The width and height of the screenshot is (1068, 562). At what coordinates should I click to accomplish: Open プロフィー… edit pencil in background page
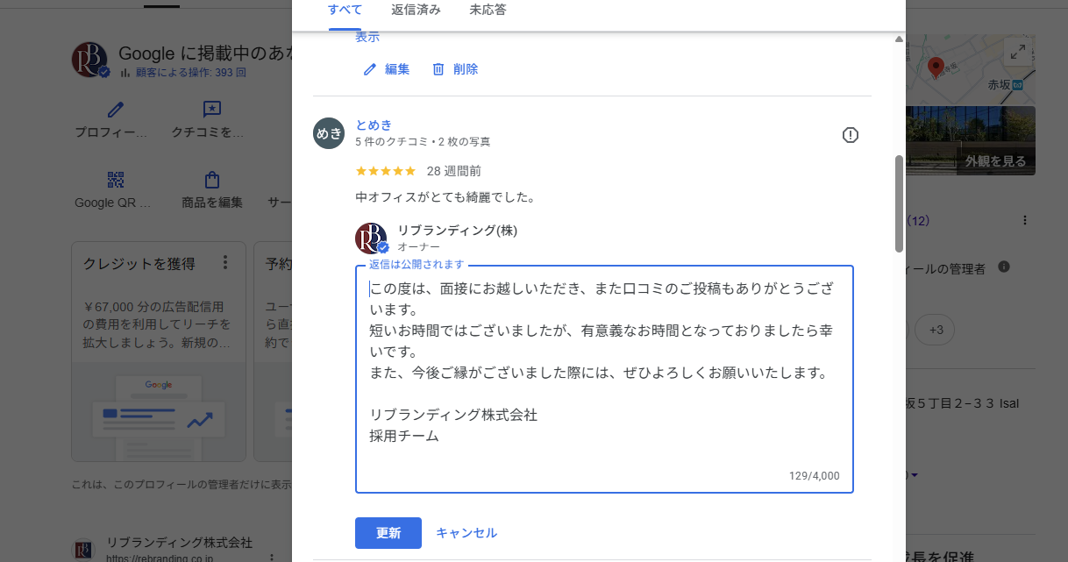(x=116, y=110)
